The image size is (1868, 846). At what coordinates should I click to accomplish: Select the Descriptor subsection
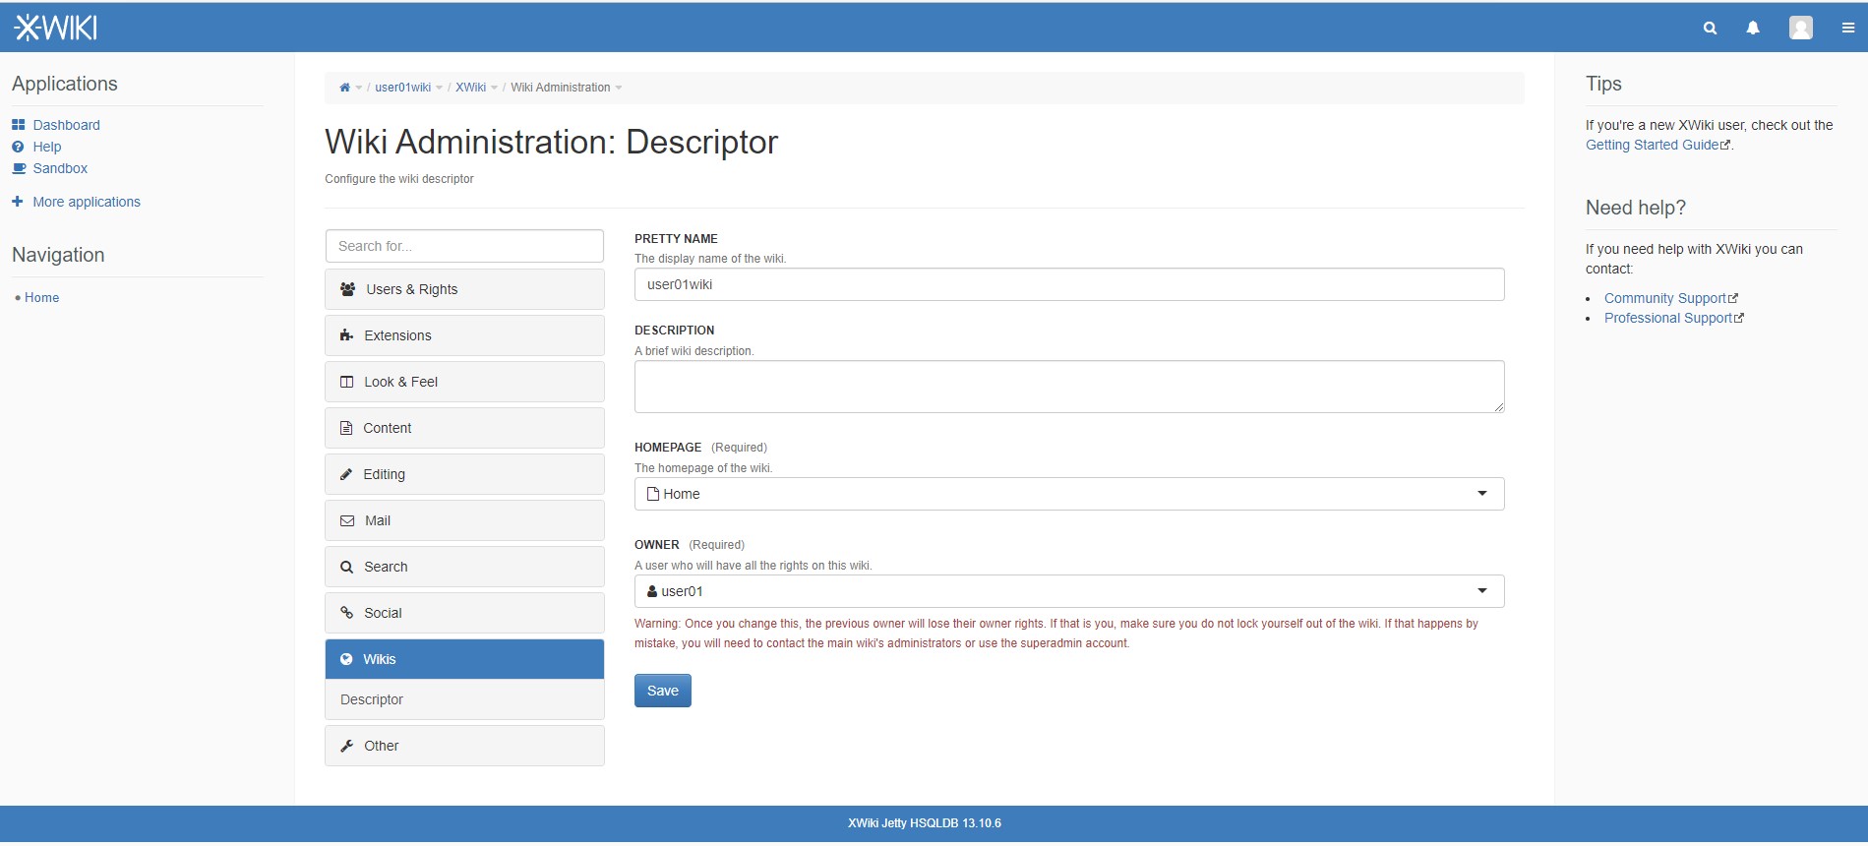tap(464, 699)
